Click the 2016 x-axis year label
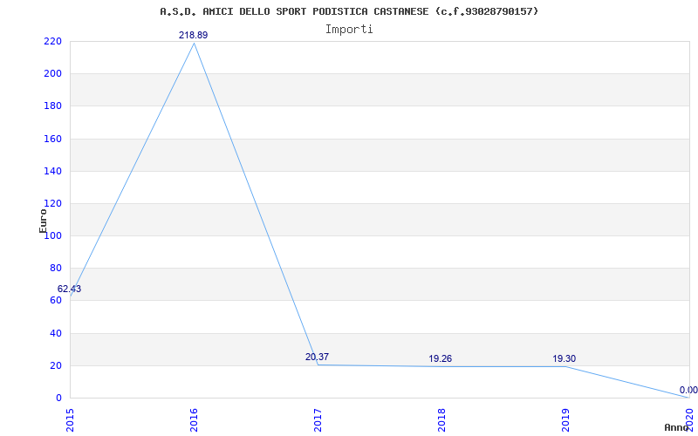This screenshot has height=436, width=698. (x=194, y=420)
